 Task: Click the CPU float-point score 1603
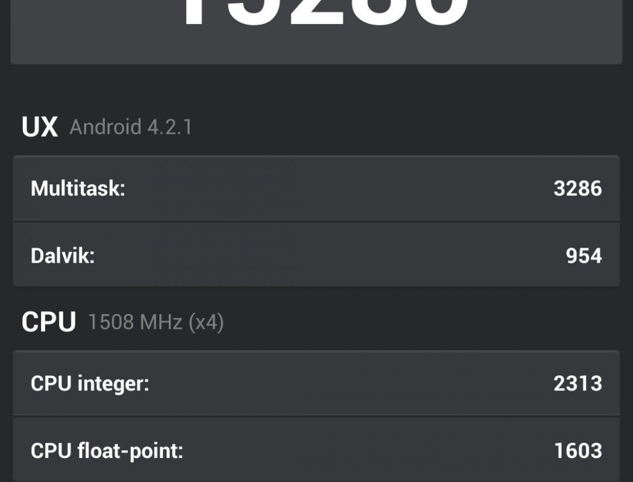click(577, 451)
